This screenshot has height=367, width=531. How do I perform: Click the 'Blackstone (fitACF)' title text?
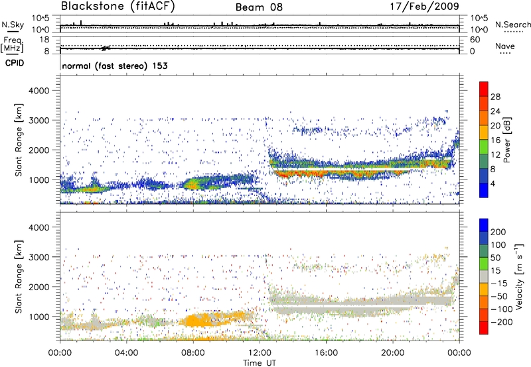tap(118, 7)
